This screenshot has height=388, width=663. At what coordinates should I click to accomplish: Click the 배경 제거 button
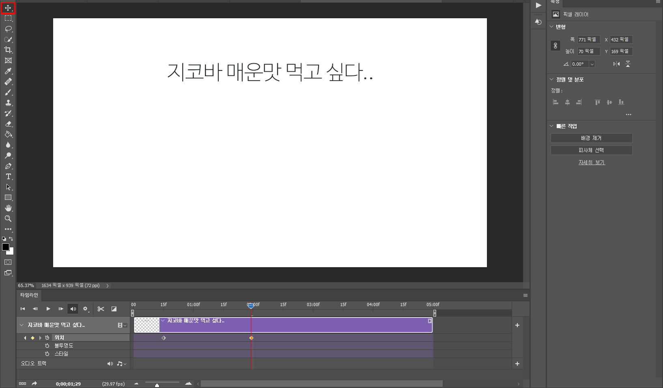[x=591, y=138]
